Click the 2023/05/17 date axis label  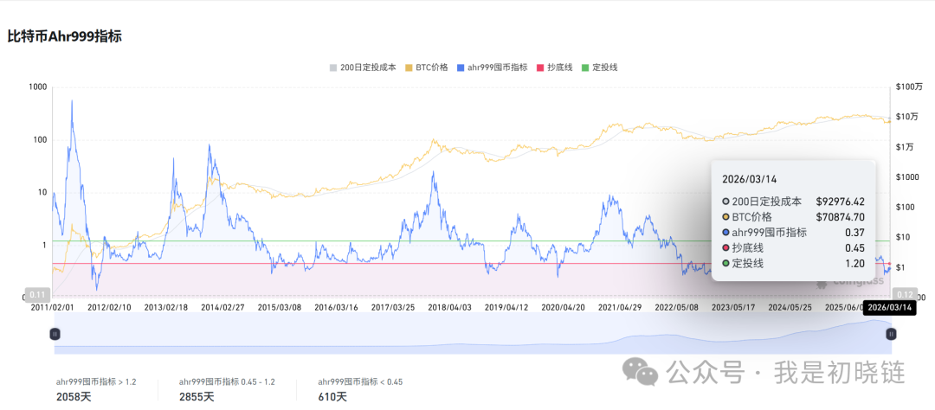coord(733,308)
